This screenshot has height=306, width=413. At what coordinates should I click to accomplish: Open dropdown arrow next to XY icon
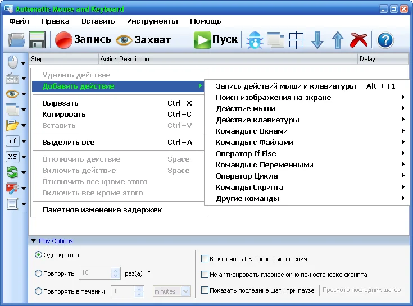[24, 157]
